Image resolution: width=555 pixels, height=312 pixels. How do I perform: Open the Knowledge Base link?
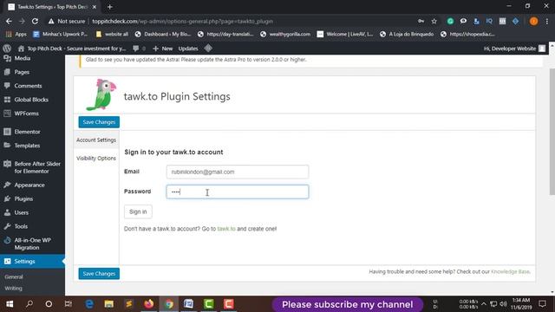tap(510, 271)
